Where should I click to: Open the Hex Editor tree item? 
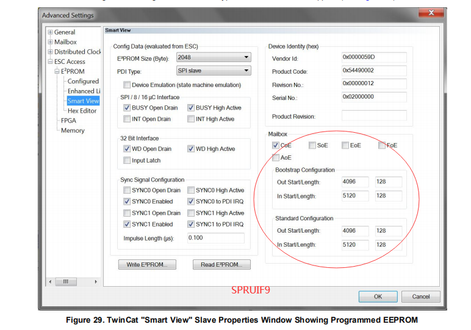pyautogui.click(x=82, y=111)
